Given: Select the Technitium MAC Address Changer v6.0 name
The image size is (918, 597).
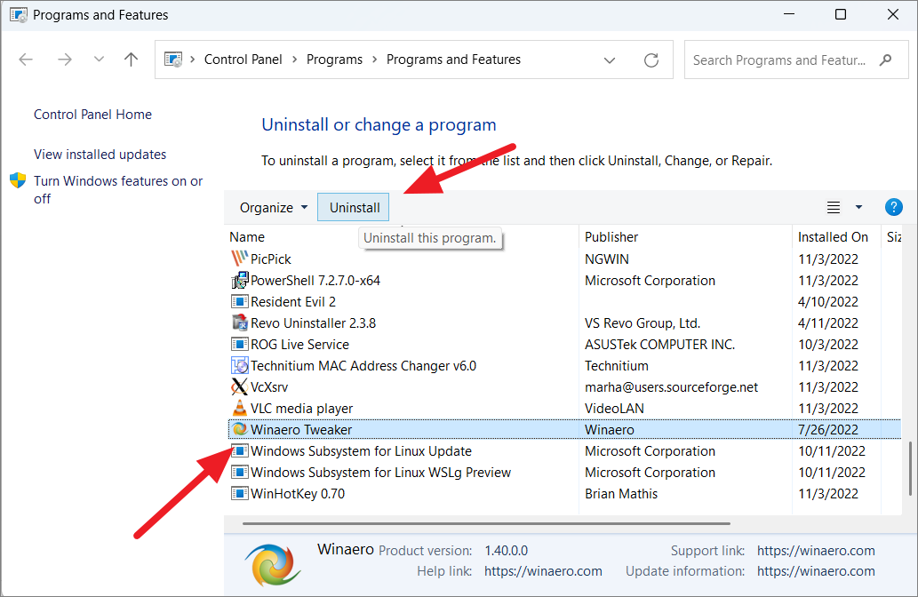Looking at the screenshot, I should click(x=363, y=366).
